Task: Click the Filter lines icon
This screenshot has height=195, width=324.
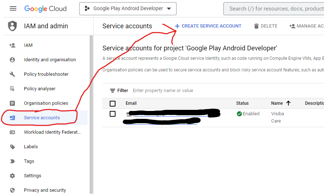Action: click(x=112, y=91)
